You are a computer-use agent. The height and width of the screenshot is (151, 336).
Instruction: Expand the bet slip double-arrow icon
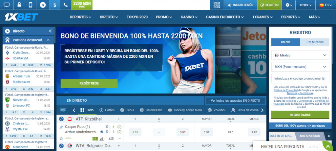(329, 136)
